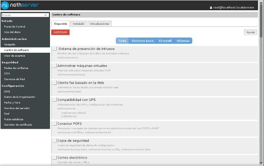This screenshot has height=166, width=264.
Task: Open Redes de confianza
Action: coord(16,68)
